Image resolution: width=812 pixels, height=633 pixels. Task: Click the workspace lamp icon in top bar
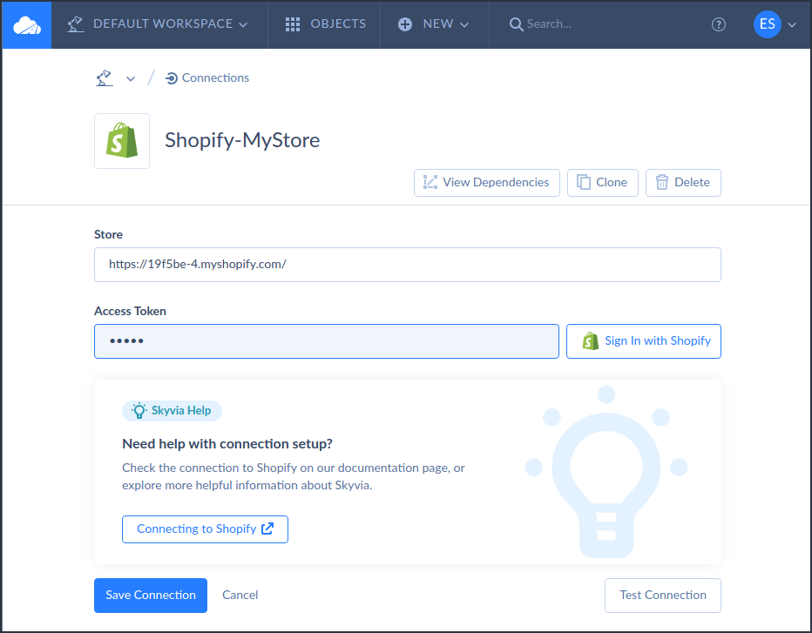click(76, 24)
